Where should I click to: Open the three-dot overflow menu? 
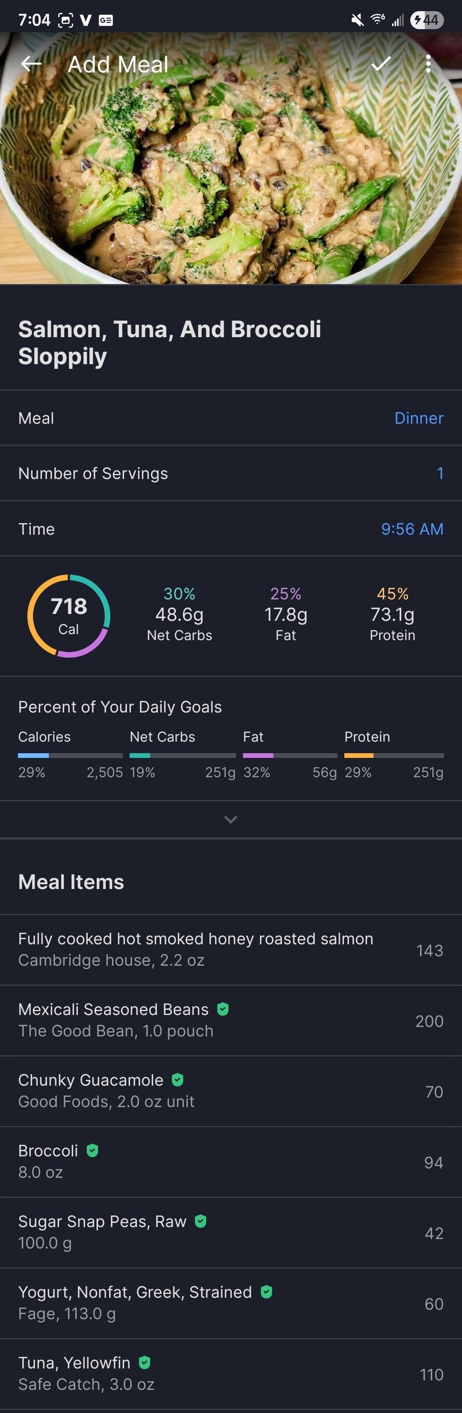428,64
